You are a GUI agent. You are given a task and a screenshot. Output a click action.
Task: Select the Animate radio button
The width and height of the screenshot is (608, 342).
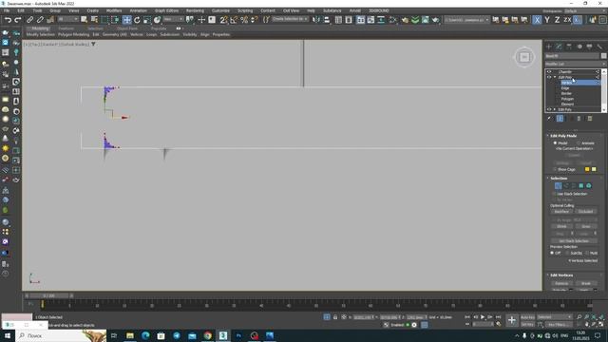(579, 143)
